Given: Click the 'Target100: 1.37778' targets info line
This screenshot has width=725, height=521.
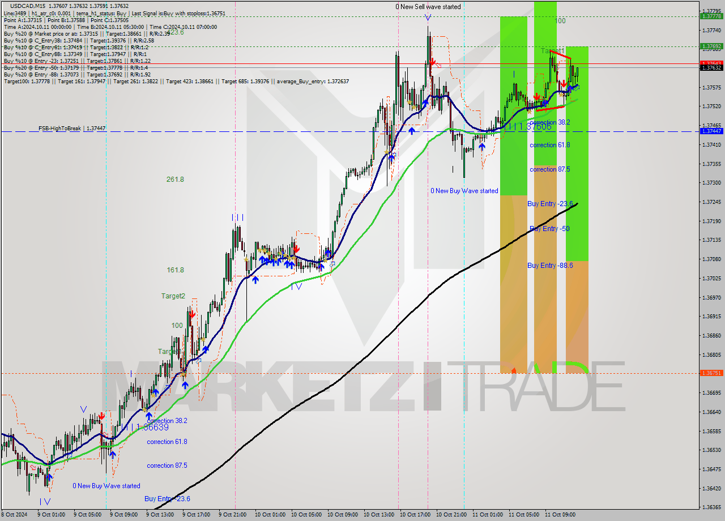Looking at the screenshot, I should (176, 81).
